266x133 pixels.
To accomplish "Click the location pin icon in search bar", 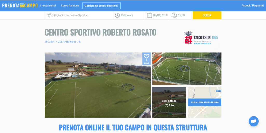I will point(49,15).
